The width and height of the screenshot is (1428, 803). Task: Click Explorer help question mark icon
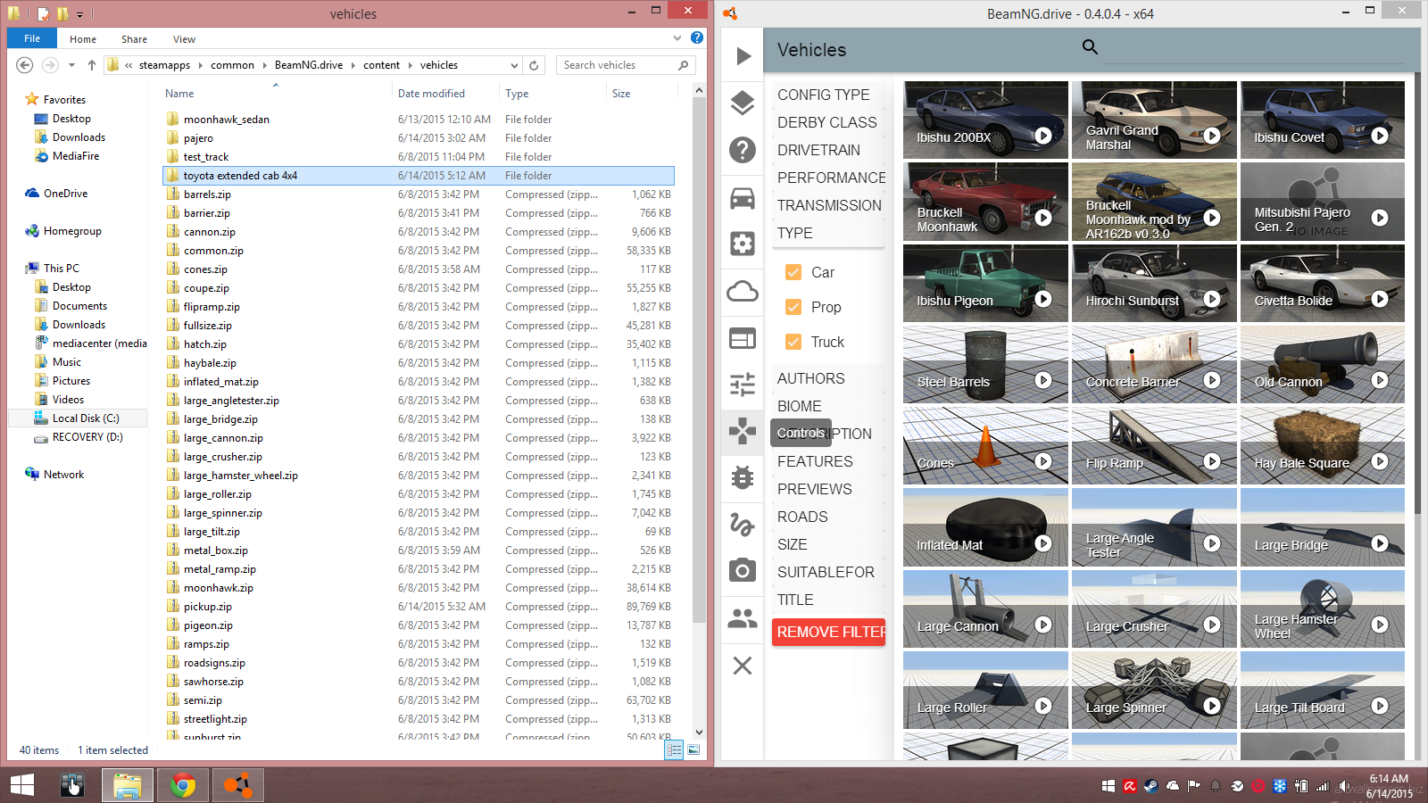coord(697,38)
